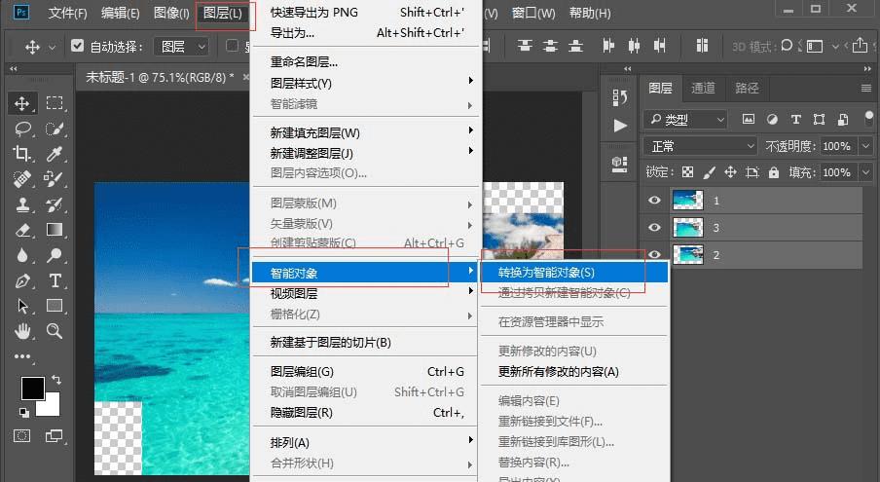
Task: Open the 类型 layer filter dropdown
Action: (686, 120)
